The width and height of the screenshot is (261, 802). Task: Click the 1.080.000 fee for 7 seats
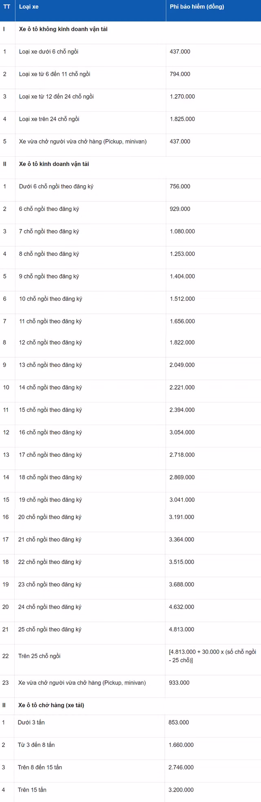tap(182, 231)
